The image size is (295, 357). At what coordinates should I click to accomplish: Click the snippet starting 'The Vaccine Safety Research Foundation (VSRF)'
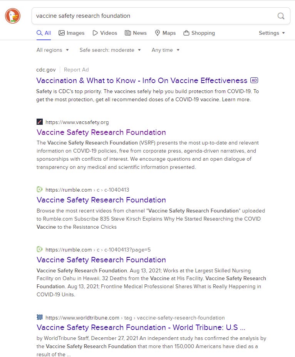click(147, 155)
